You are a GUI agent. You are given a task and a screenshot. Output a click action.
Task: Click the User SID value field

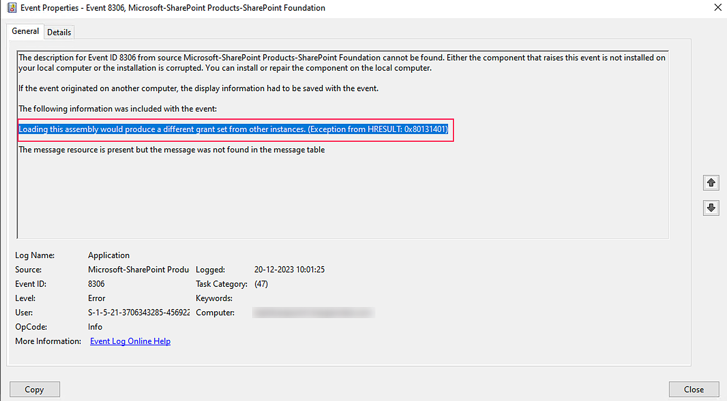click(138, 313)
